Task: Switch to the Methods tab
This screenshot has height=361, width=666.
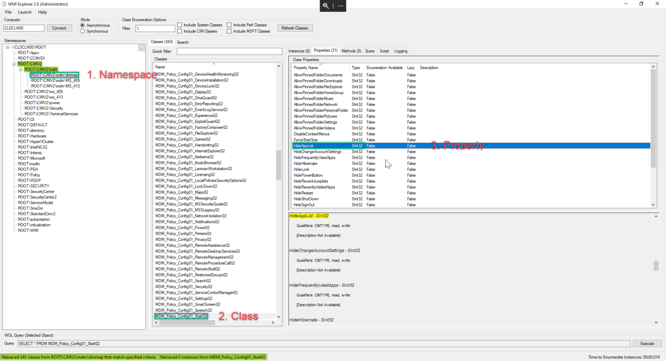Action: (x=351, y=51)
